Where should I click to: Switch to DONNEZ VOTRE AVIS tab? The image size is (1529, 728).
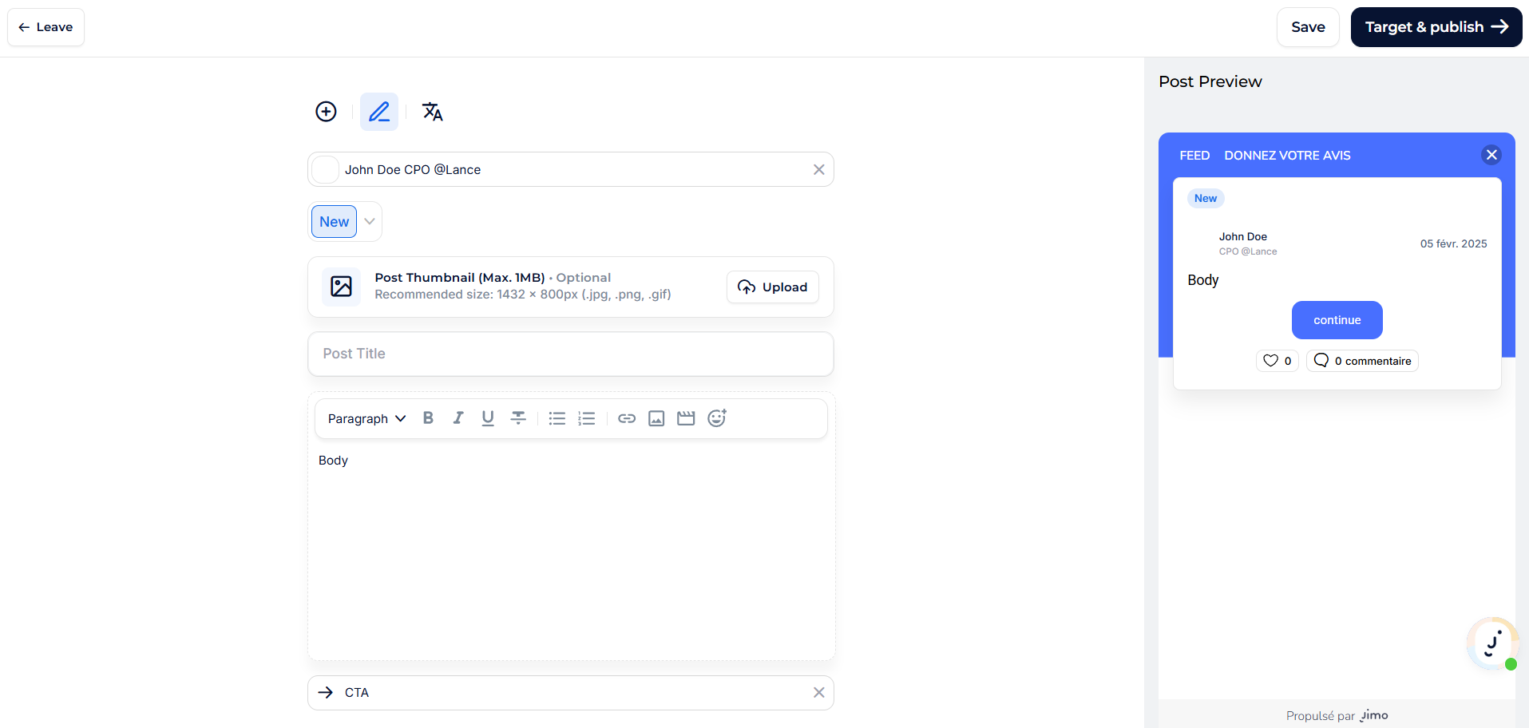(1287, 156)
